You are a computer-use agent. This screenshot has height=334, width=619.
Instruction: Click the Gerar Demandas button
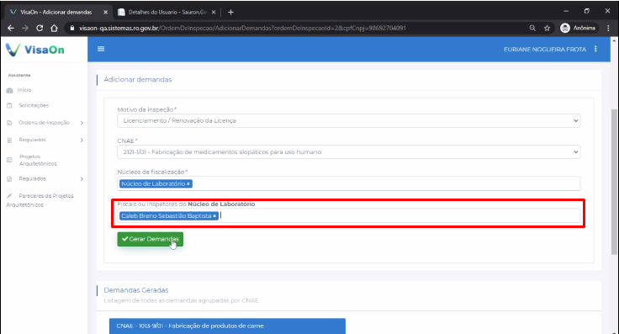coord(150,239)
